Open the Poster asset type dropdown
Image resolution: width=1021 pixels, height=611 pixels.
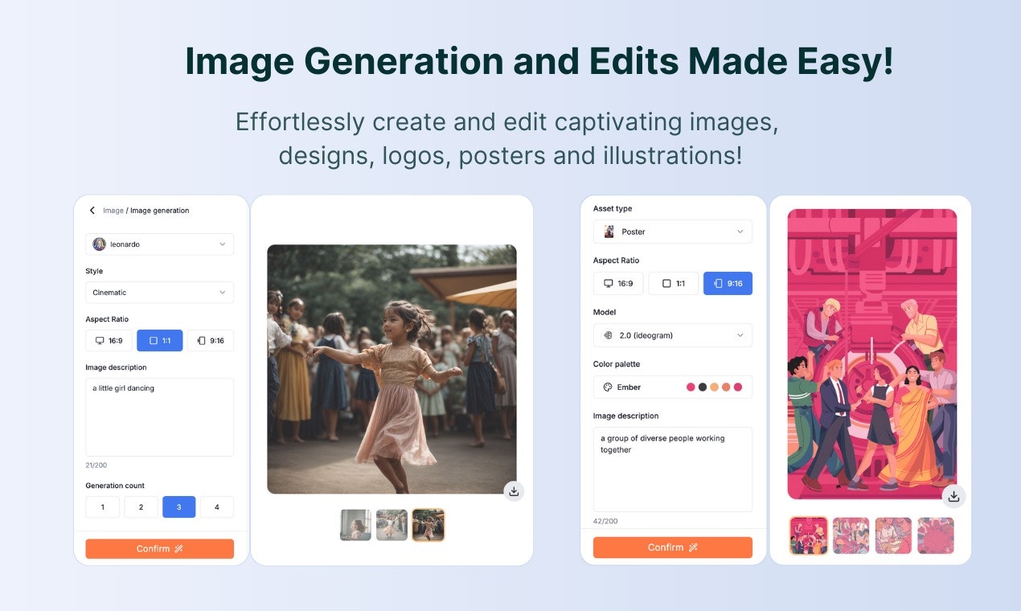673,232
